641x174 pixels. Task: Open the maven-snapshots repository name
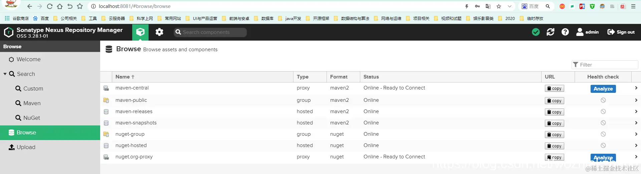coord(136,123)
